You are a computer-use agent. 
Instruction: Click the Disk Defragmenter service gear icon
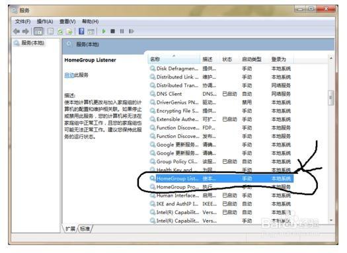coord(153,68)
